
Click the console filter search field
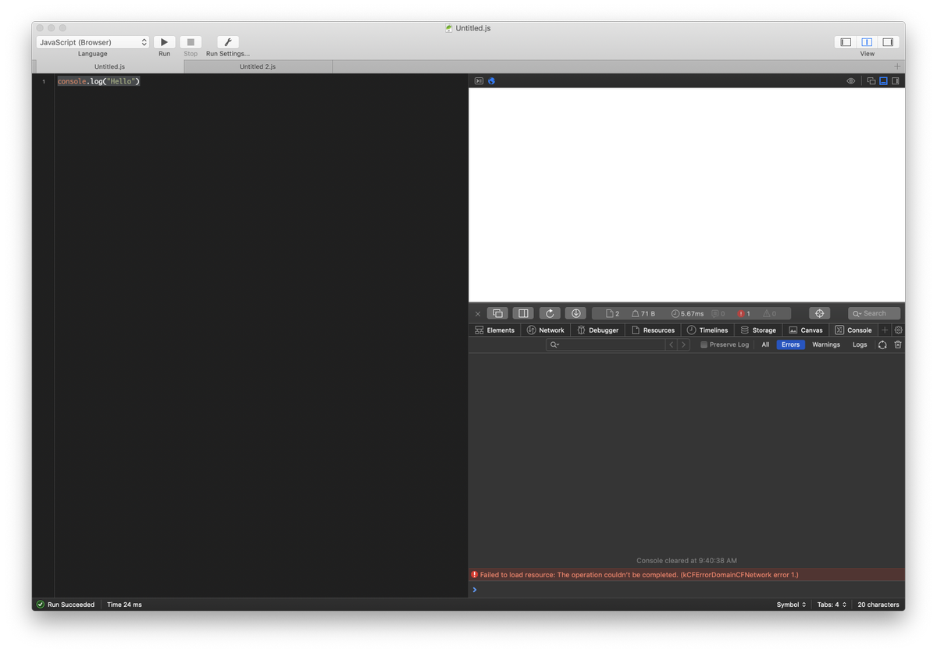tap(605, 344)
